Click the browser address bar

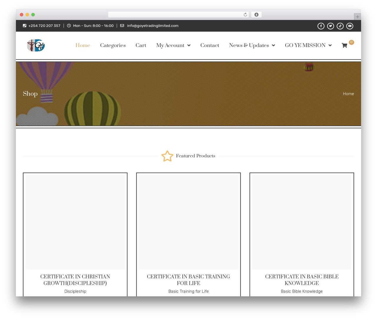178,15
